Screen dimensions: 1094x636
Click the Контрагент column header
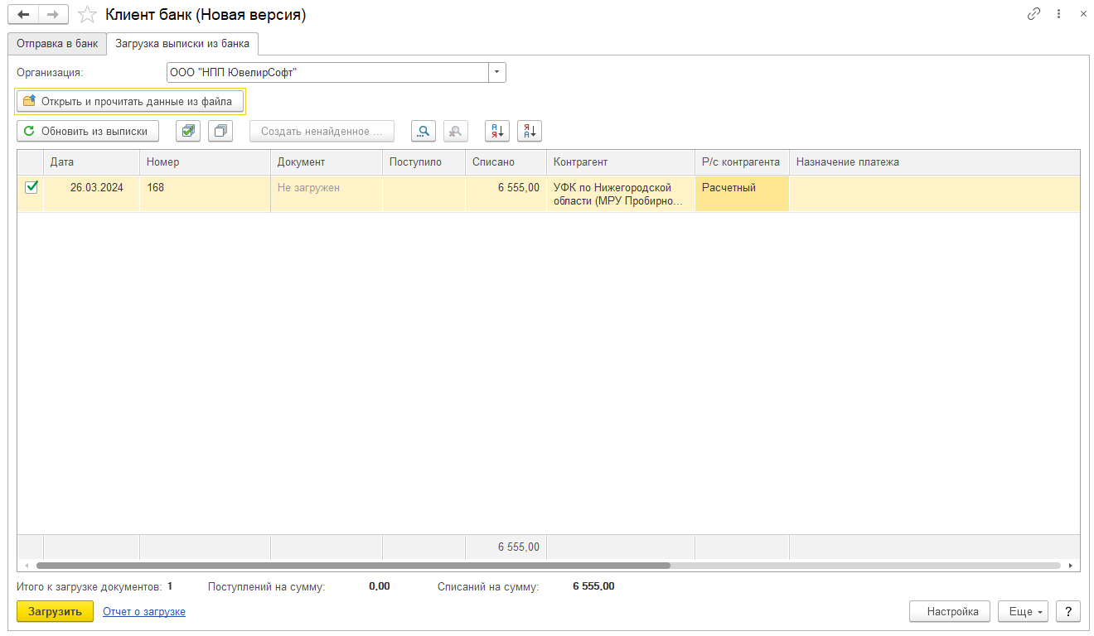click(621, 162)
